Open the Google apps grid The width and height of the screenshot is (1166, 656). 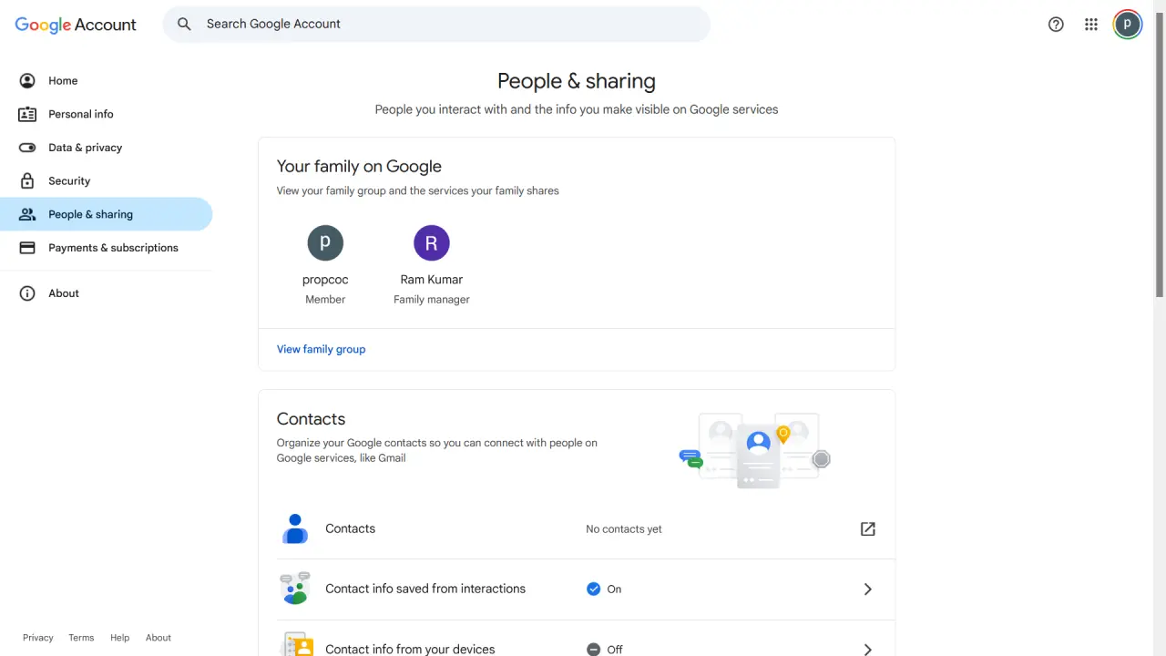(1091, 25)
